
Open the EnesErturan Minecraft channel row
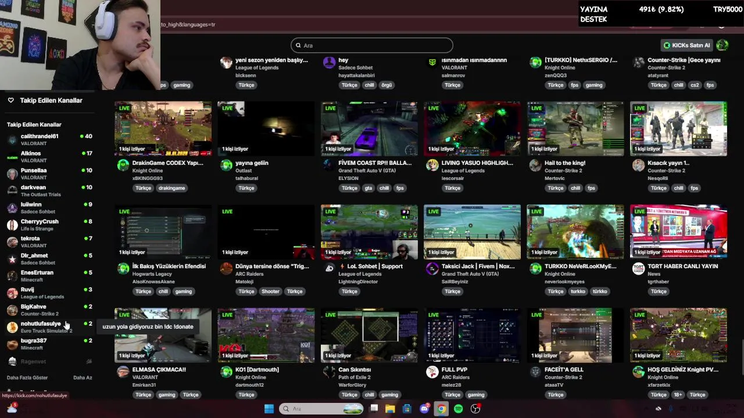pyautogui.click(x=49, y=276)
